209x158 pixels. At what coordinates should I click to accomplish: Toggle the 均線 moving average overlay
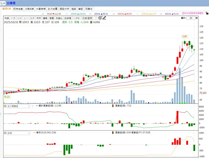tap(7, 18)
